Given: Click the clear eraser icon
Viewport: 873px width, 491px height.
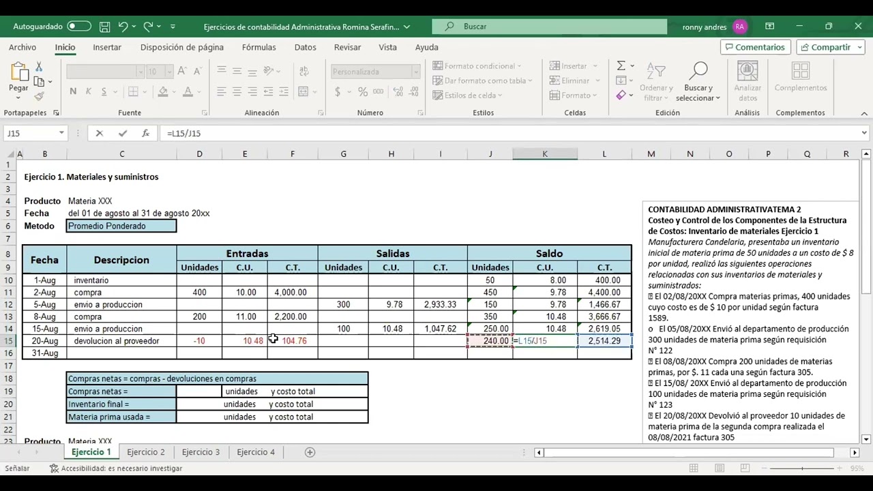Looking at the screenshot, I should coord(621,95).
